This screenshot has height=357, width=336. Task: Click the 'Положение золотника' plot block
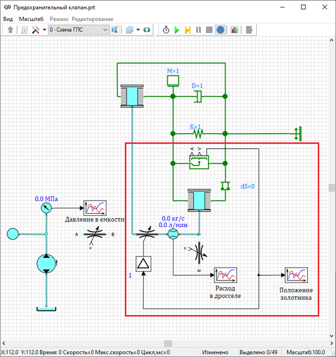(296, 275)
